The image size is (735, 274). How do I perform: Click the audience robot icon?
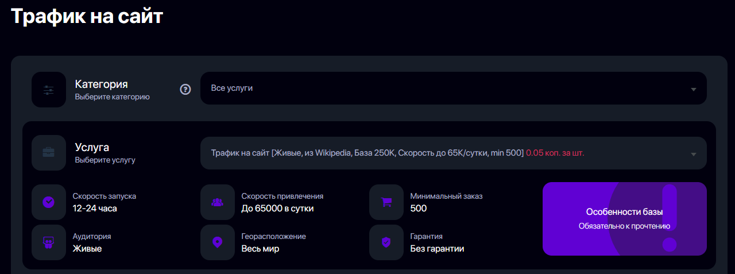tap(48, 242)
